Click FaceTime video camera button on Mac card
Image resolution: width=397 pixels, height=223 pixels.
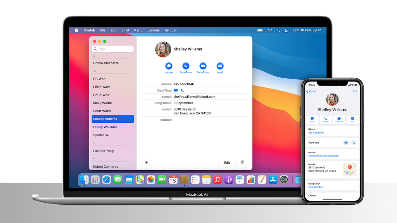[x=203, y=66]
